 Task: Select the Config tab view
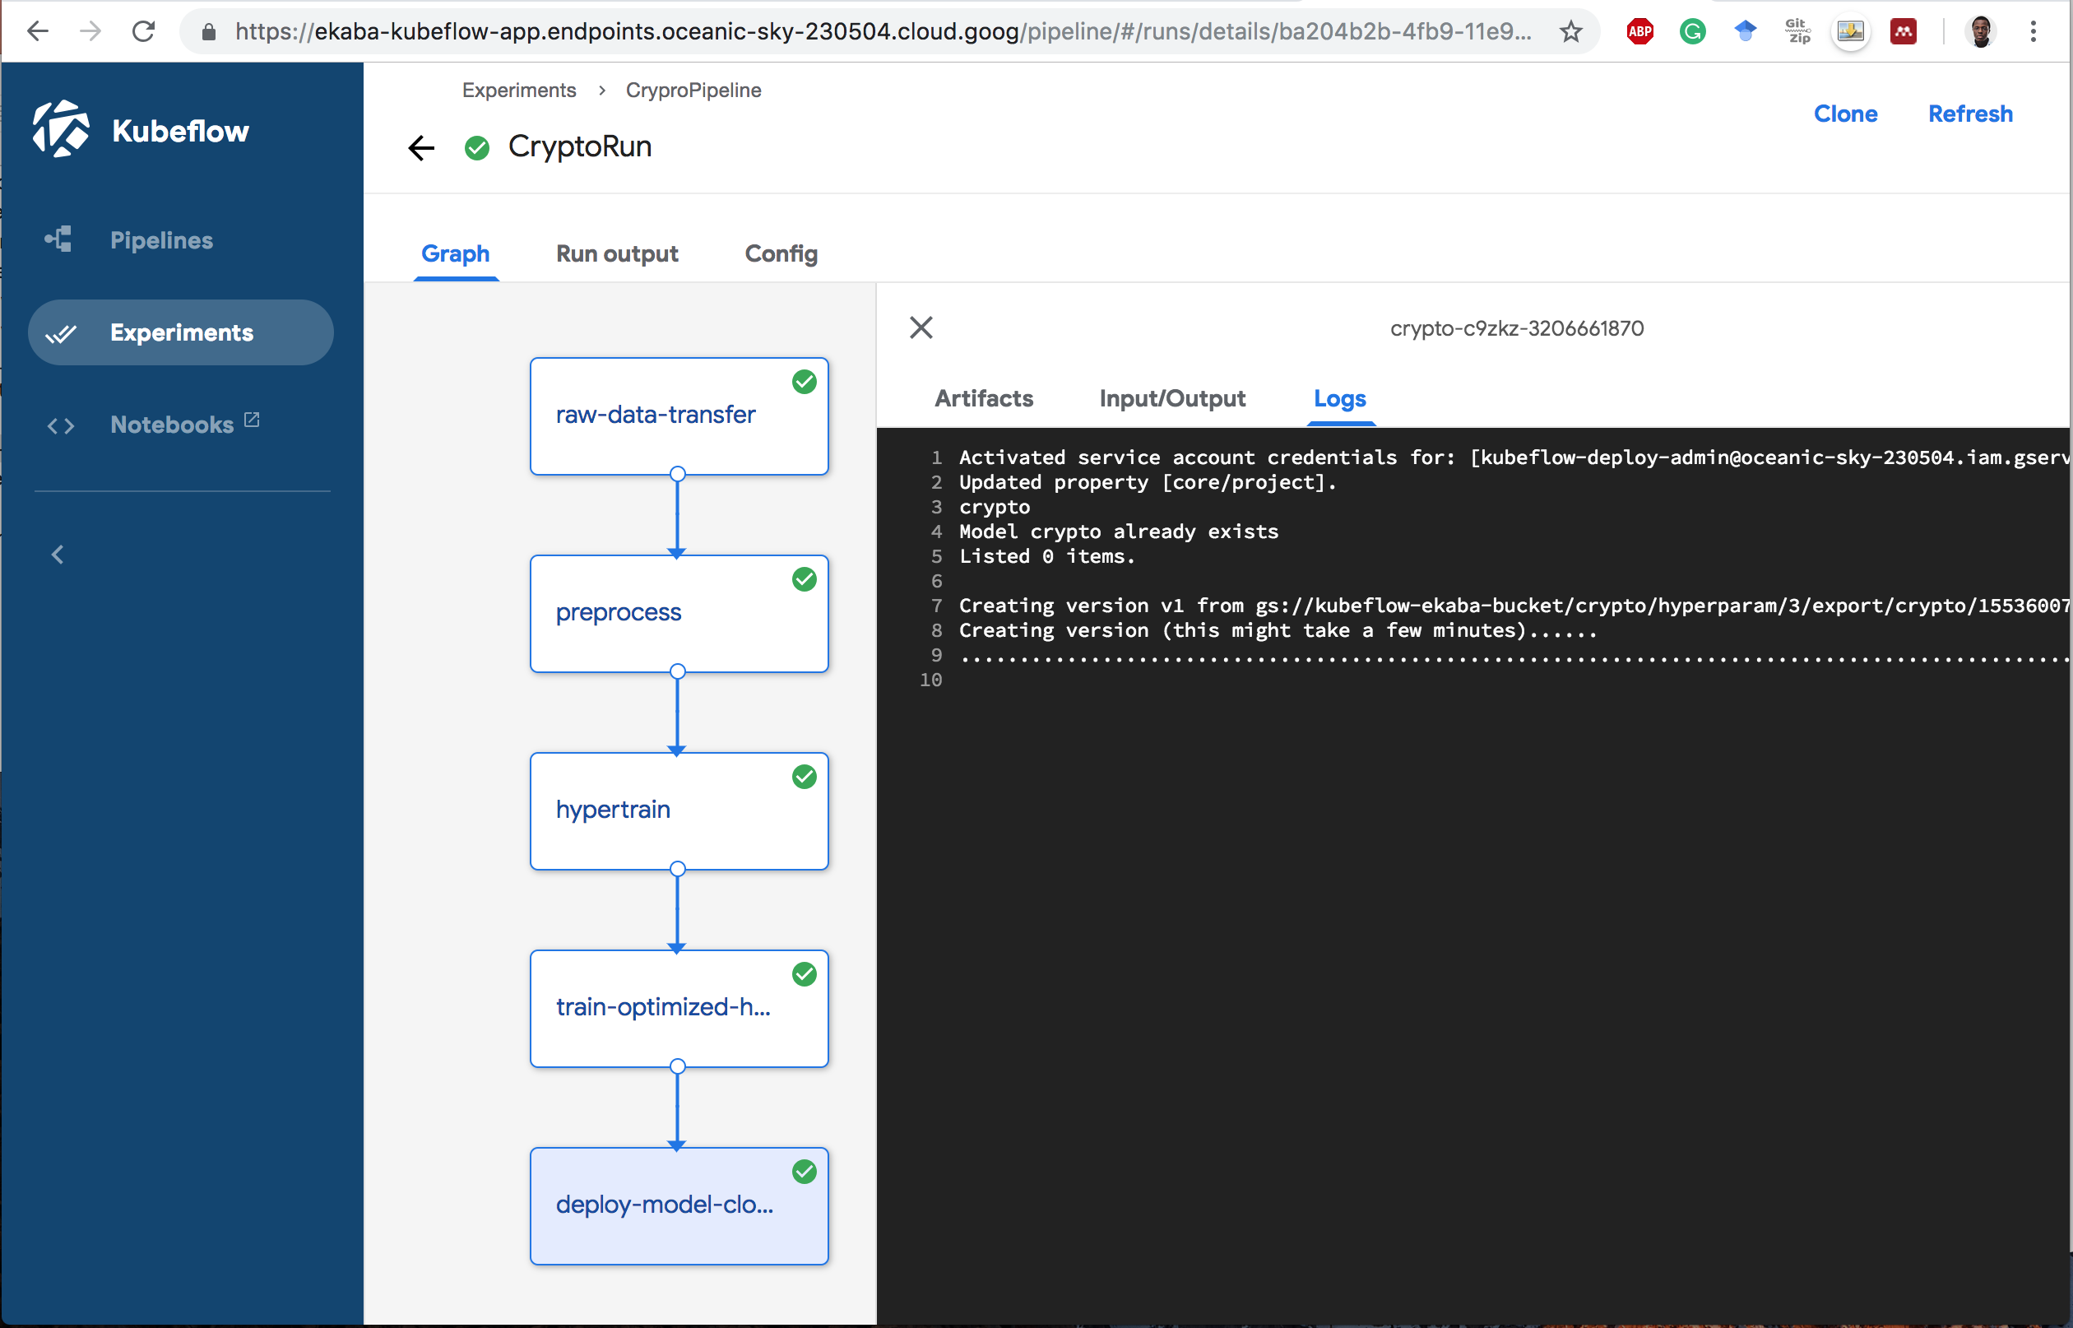(x=781, y=253)
